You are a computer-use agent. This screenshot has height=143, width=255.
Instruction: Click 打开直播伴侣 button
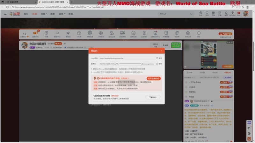coord(154,78)
